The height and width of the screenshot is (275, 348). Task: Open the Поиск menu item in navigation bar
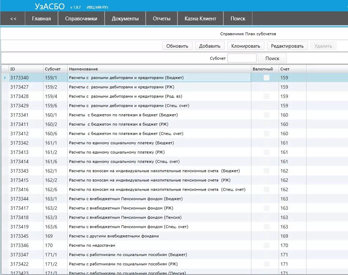pyautogui.click(x=238, y=19)
